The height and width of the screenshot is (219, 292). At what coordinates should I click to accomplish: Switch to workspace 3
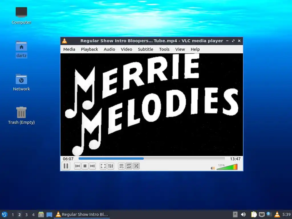(27, 215)
